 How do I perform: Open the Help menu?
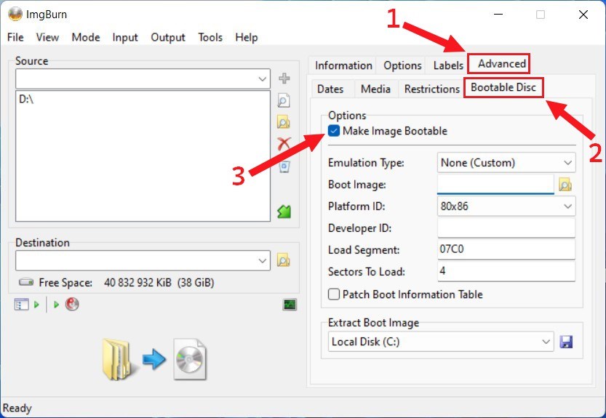[x=246, y=38]
